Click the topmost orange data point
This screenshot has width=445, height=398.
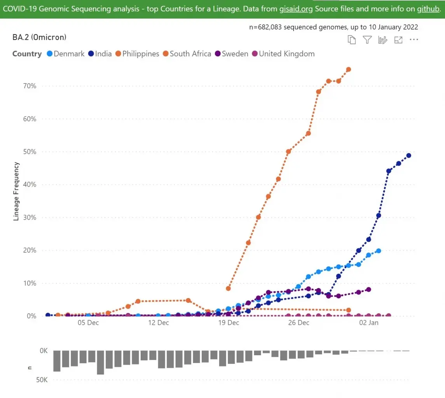point(349,70)
